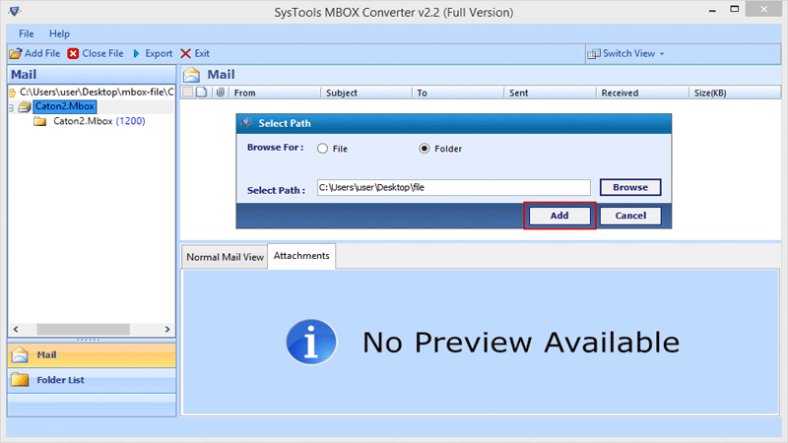
Task: Close the MBOX Converter window
Action: point(764,9)
